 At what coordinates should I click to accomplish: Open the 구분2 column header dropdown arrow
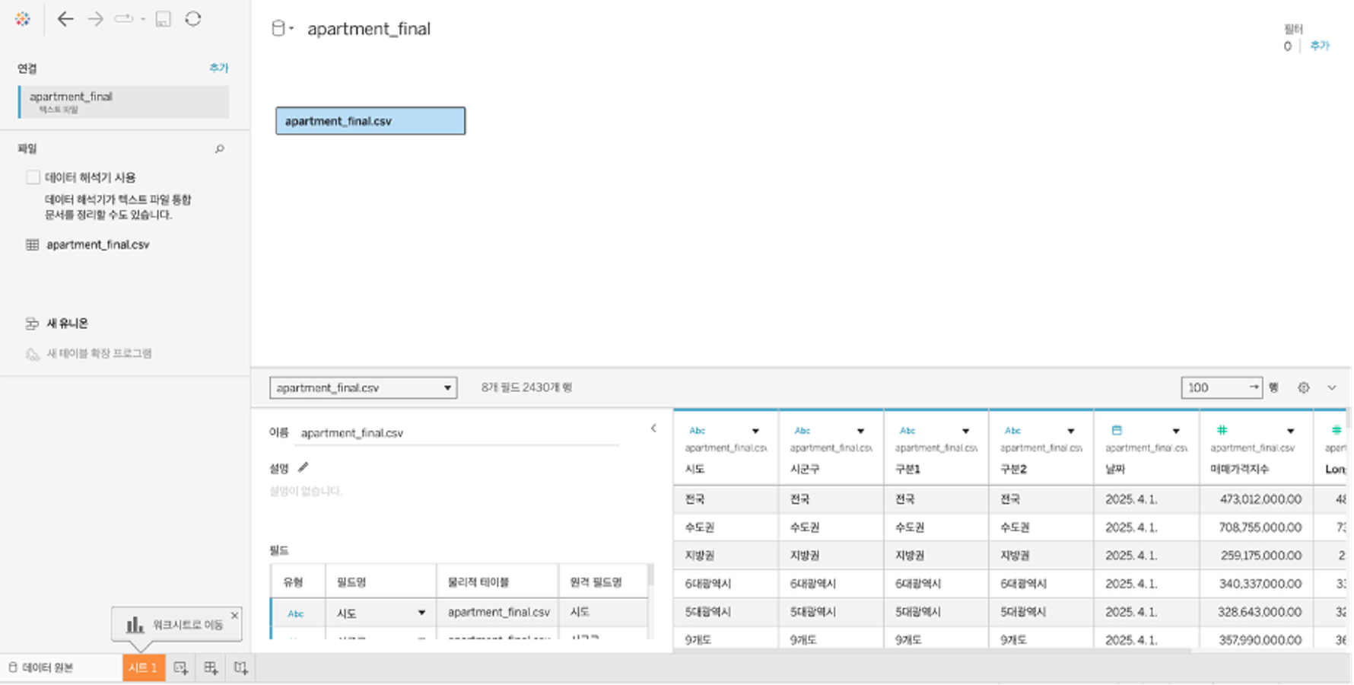pos(1070,432)
